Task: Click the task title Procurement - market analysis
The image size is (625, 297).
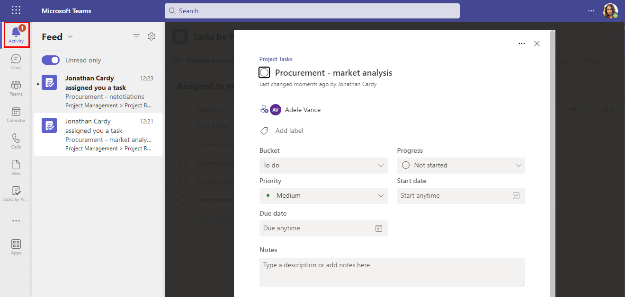Action: point(334,73)
